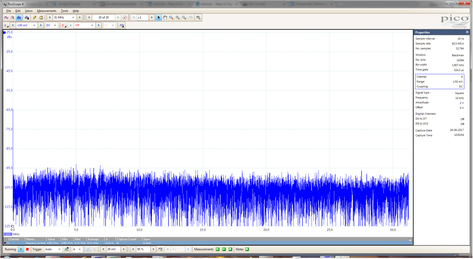Click the home setup icon
Image resolution: width=473 pixels, height=259 pixels.
pyautogui.click(x=41, y=18)
